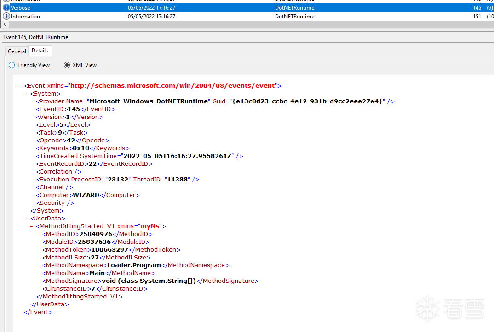Click the Event 145, DotNETRuntime header

tap(35, 37)
